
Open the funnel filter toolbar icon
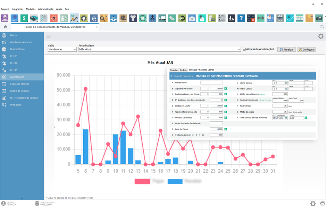click(133, 18)
